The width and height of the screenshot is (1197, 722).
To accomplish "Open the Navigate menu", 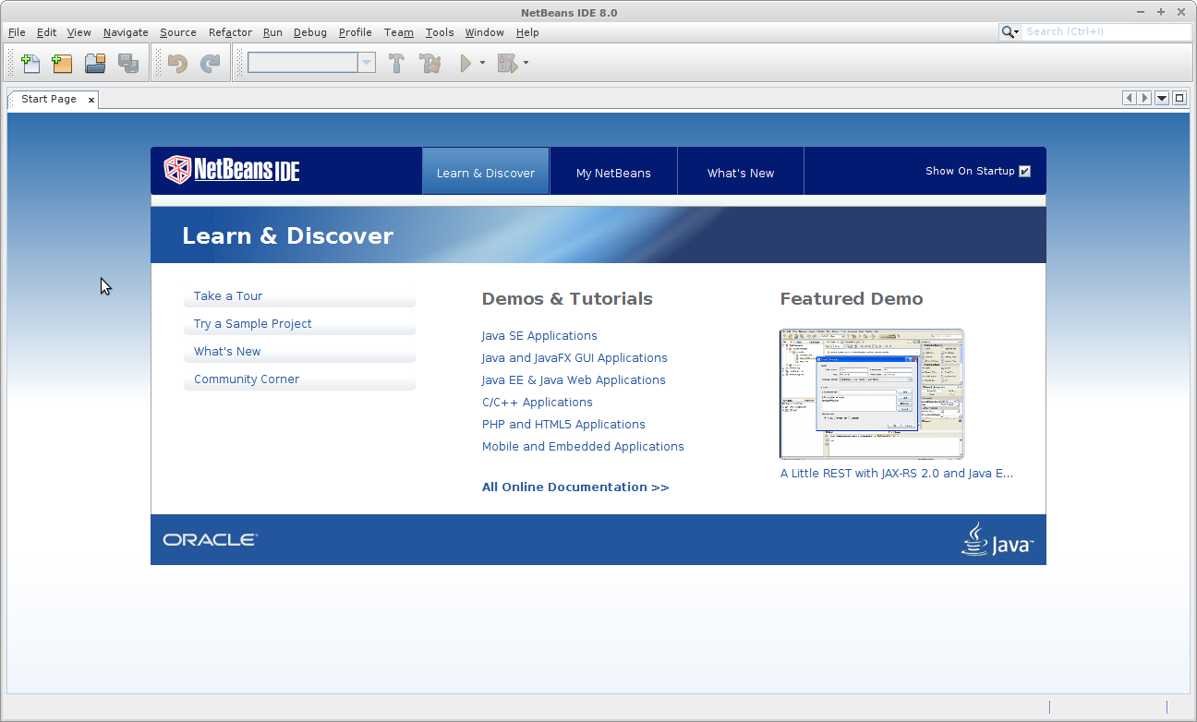I will point(126,32).
